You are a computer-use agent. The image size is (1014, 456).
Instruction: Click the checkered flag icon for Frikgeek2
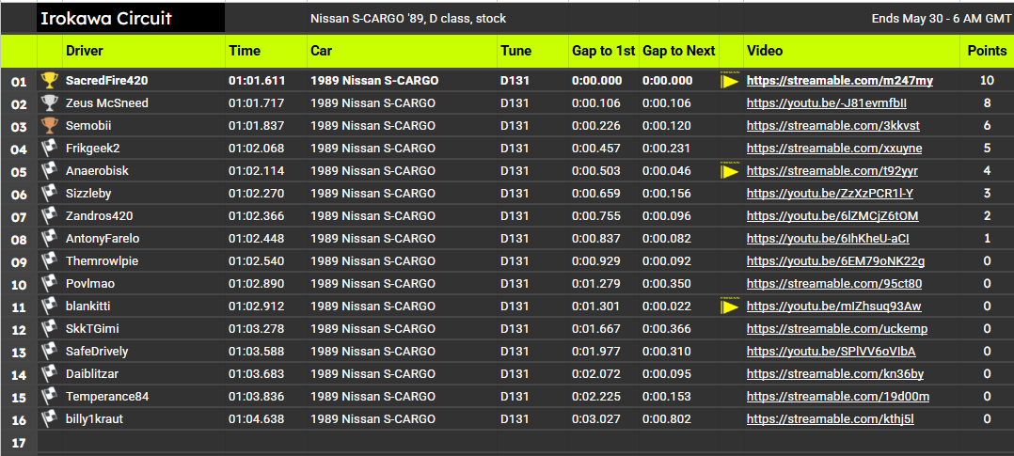tap(49, 149)
